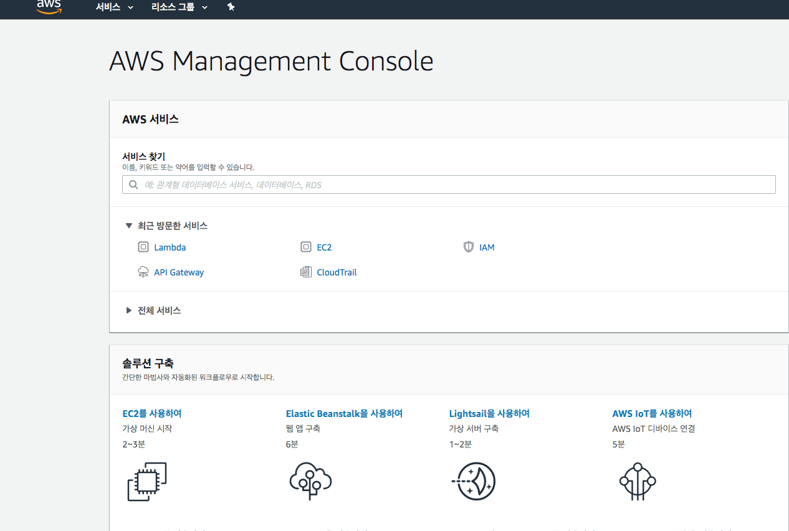Image resolution: width=789 pixels, height=531 pixels.
Task: Click the 6분 duration text
Action: [292, 444]
